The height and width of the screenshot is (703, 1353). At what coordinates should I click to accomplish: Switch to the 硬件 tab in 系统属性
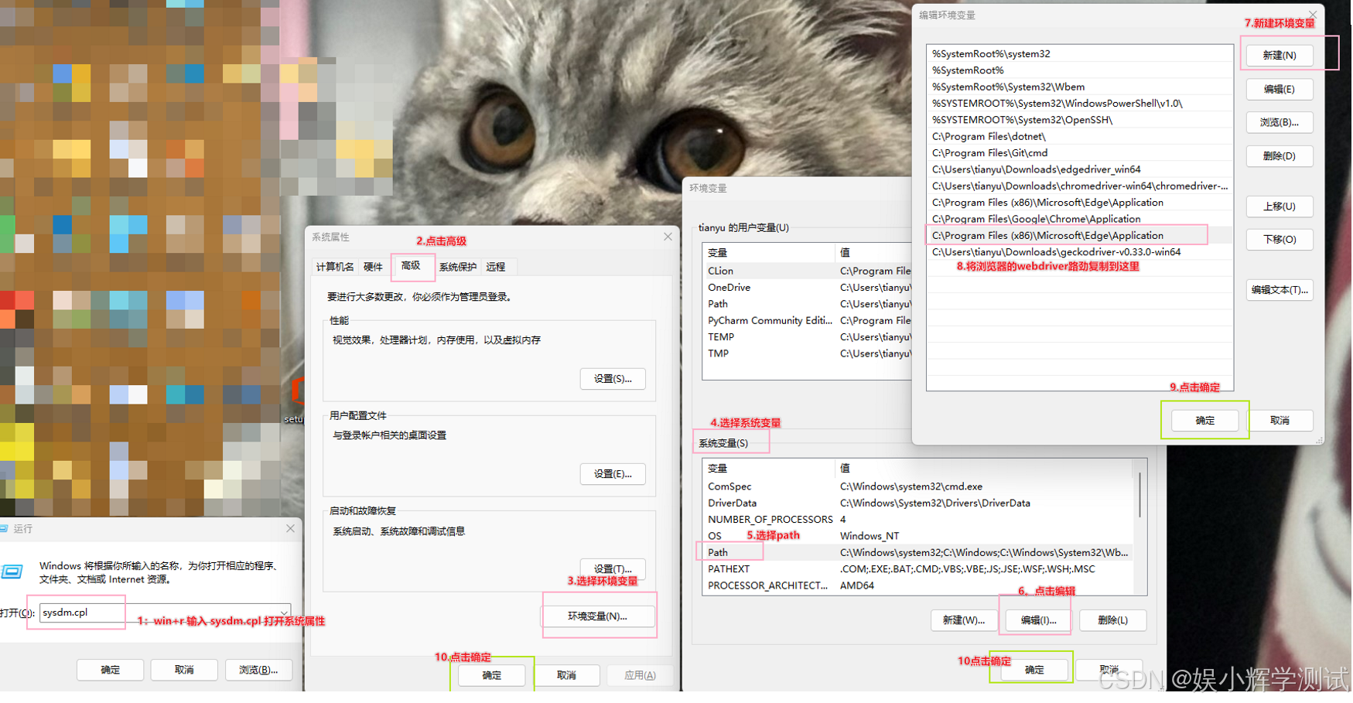click(x=374, y=267)
